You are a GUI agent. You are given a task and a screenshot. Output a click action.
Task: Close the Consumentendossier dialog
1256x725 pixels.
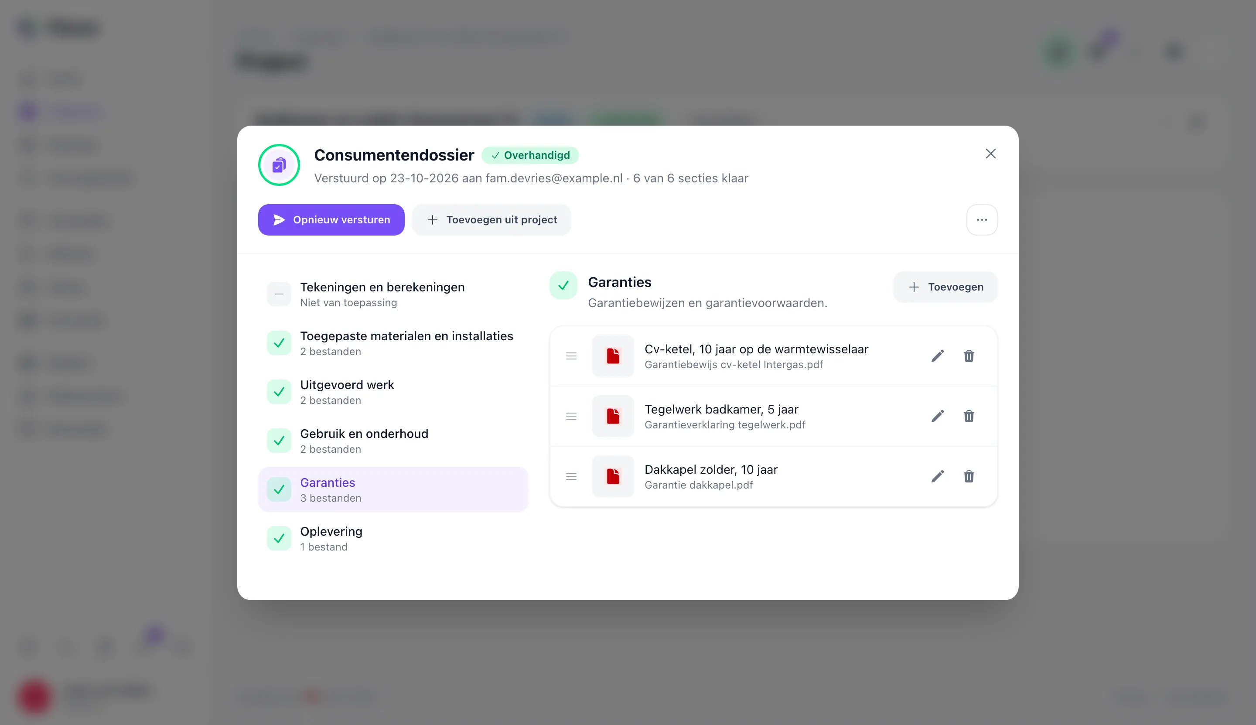(x=991, y=154)
